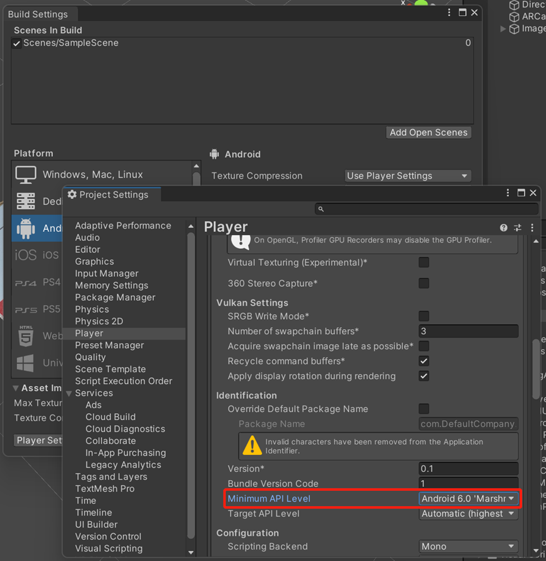Open the Texture Compression dropdown

pyautogui.click(x=408, y=176)
